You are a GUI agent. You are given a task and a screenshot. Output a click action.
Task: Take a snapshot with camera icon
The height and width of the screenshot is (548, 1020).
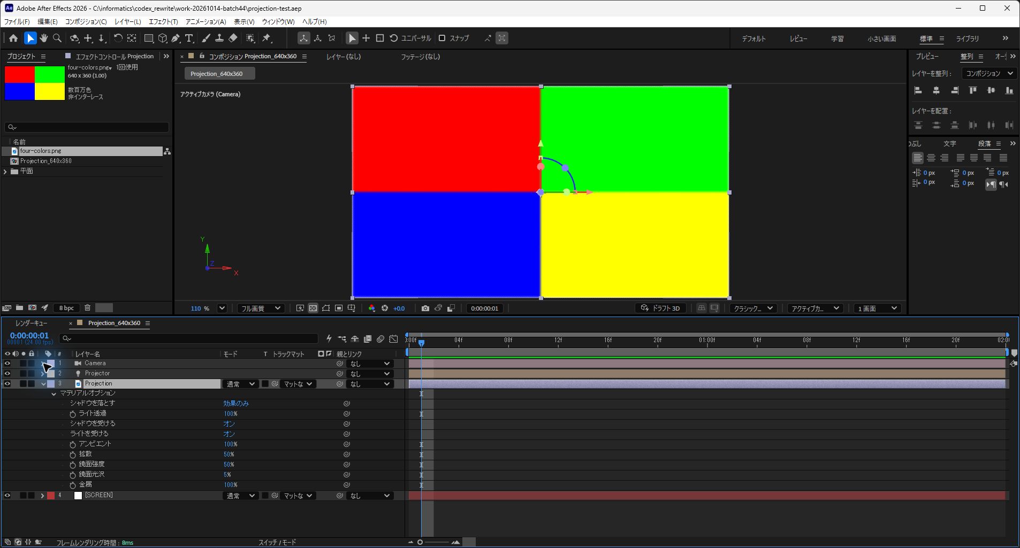425,308
